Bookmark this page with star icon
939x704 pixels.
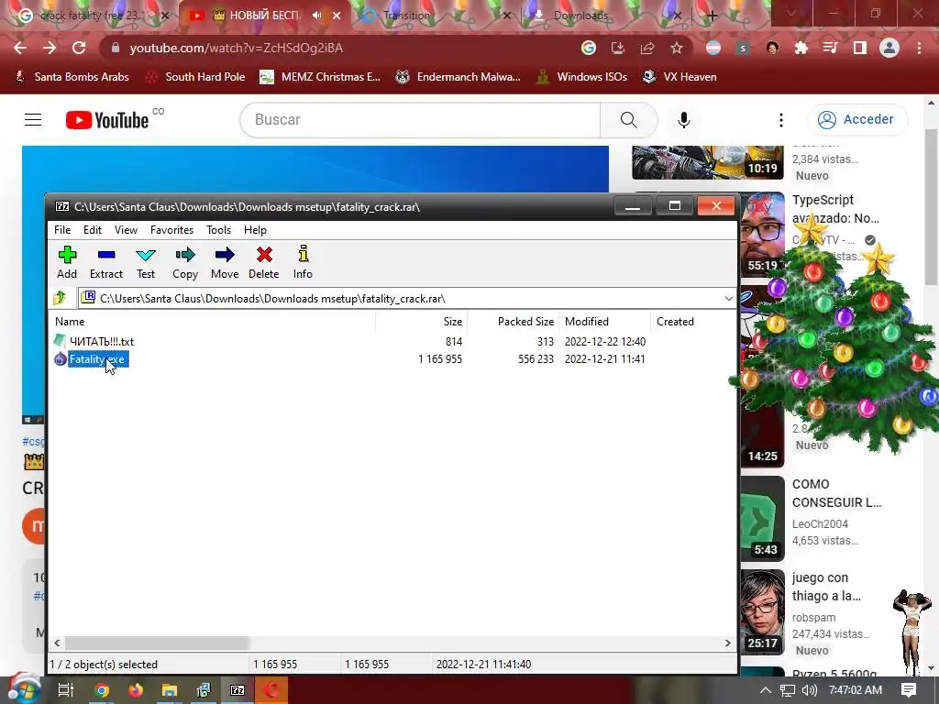point(677,48)
